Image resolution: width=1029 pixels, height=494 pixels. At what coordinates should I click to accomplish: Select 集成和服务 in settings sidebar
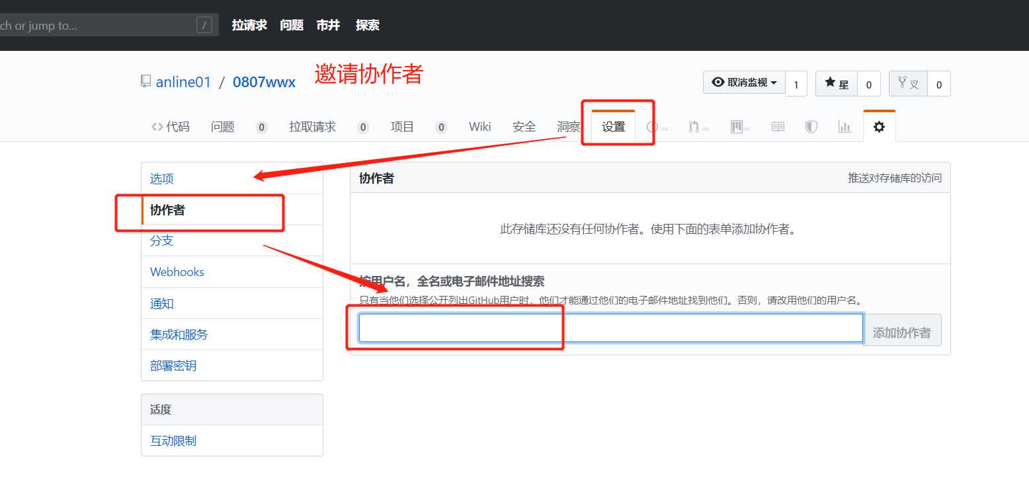pyautogui.click(x=232, y=334)
